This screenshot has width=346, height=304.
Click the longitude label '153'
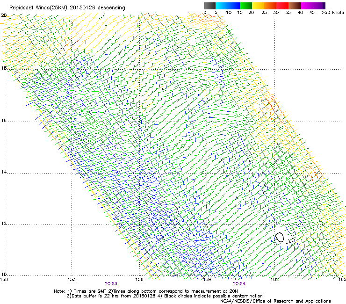(x=72, y=280)
